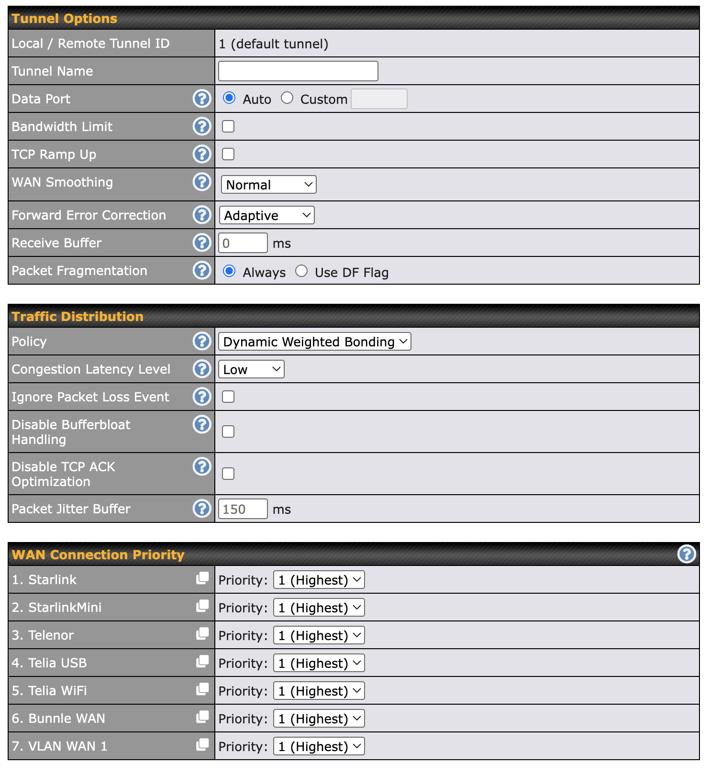The width and height of the screenshot is (710, 775).
Task: Enable the Bandwidth Limit checkbox
Action: [x=228, y=126]
